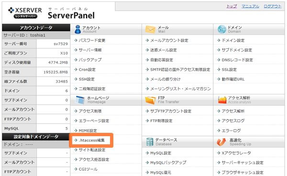
Task: Open エラーページ設定
Action: 94,121
